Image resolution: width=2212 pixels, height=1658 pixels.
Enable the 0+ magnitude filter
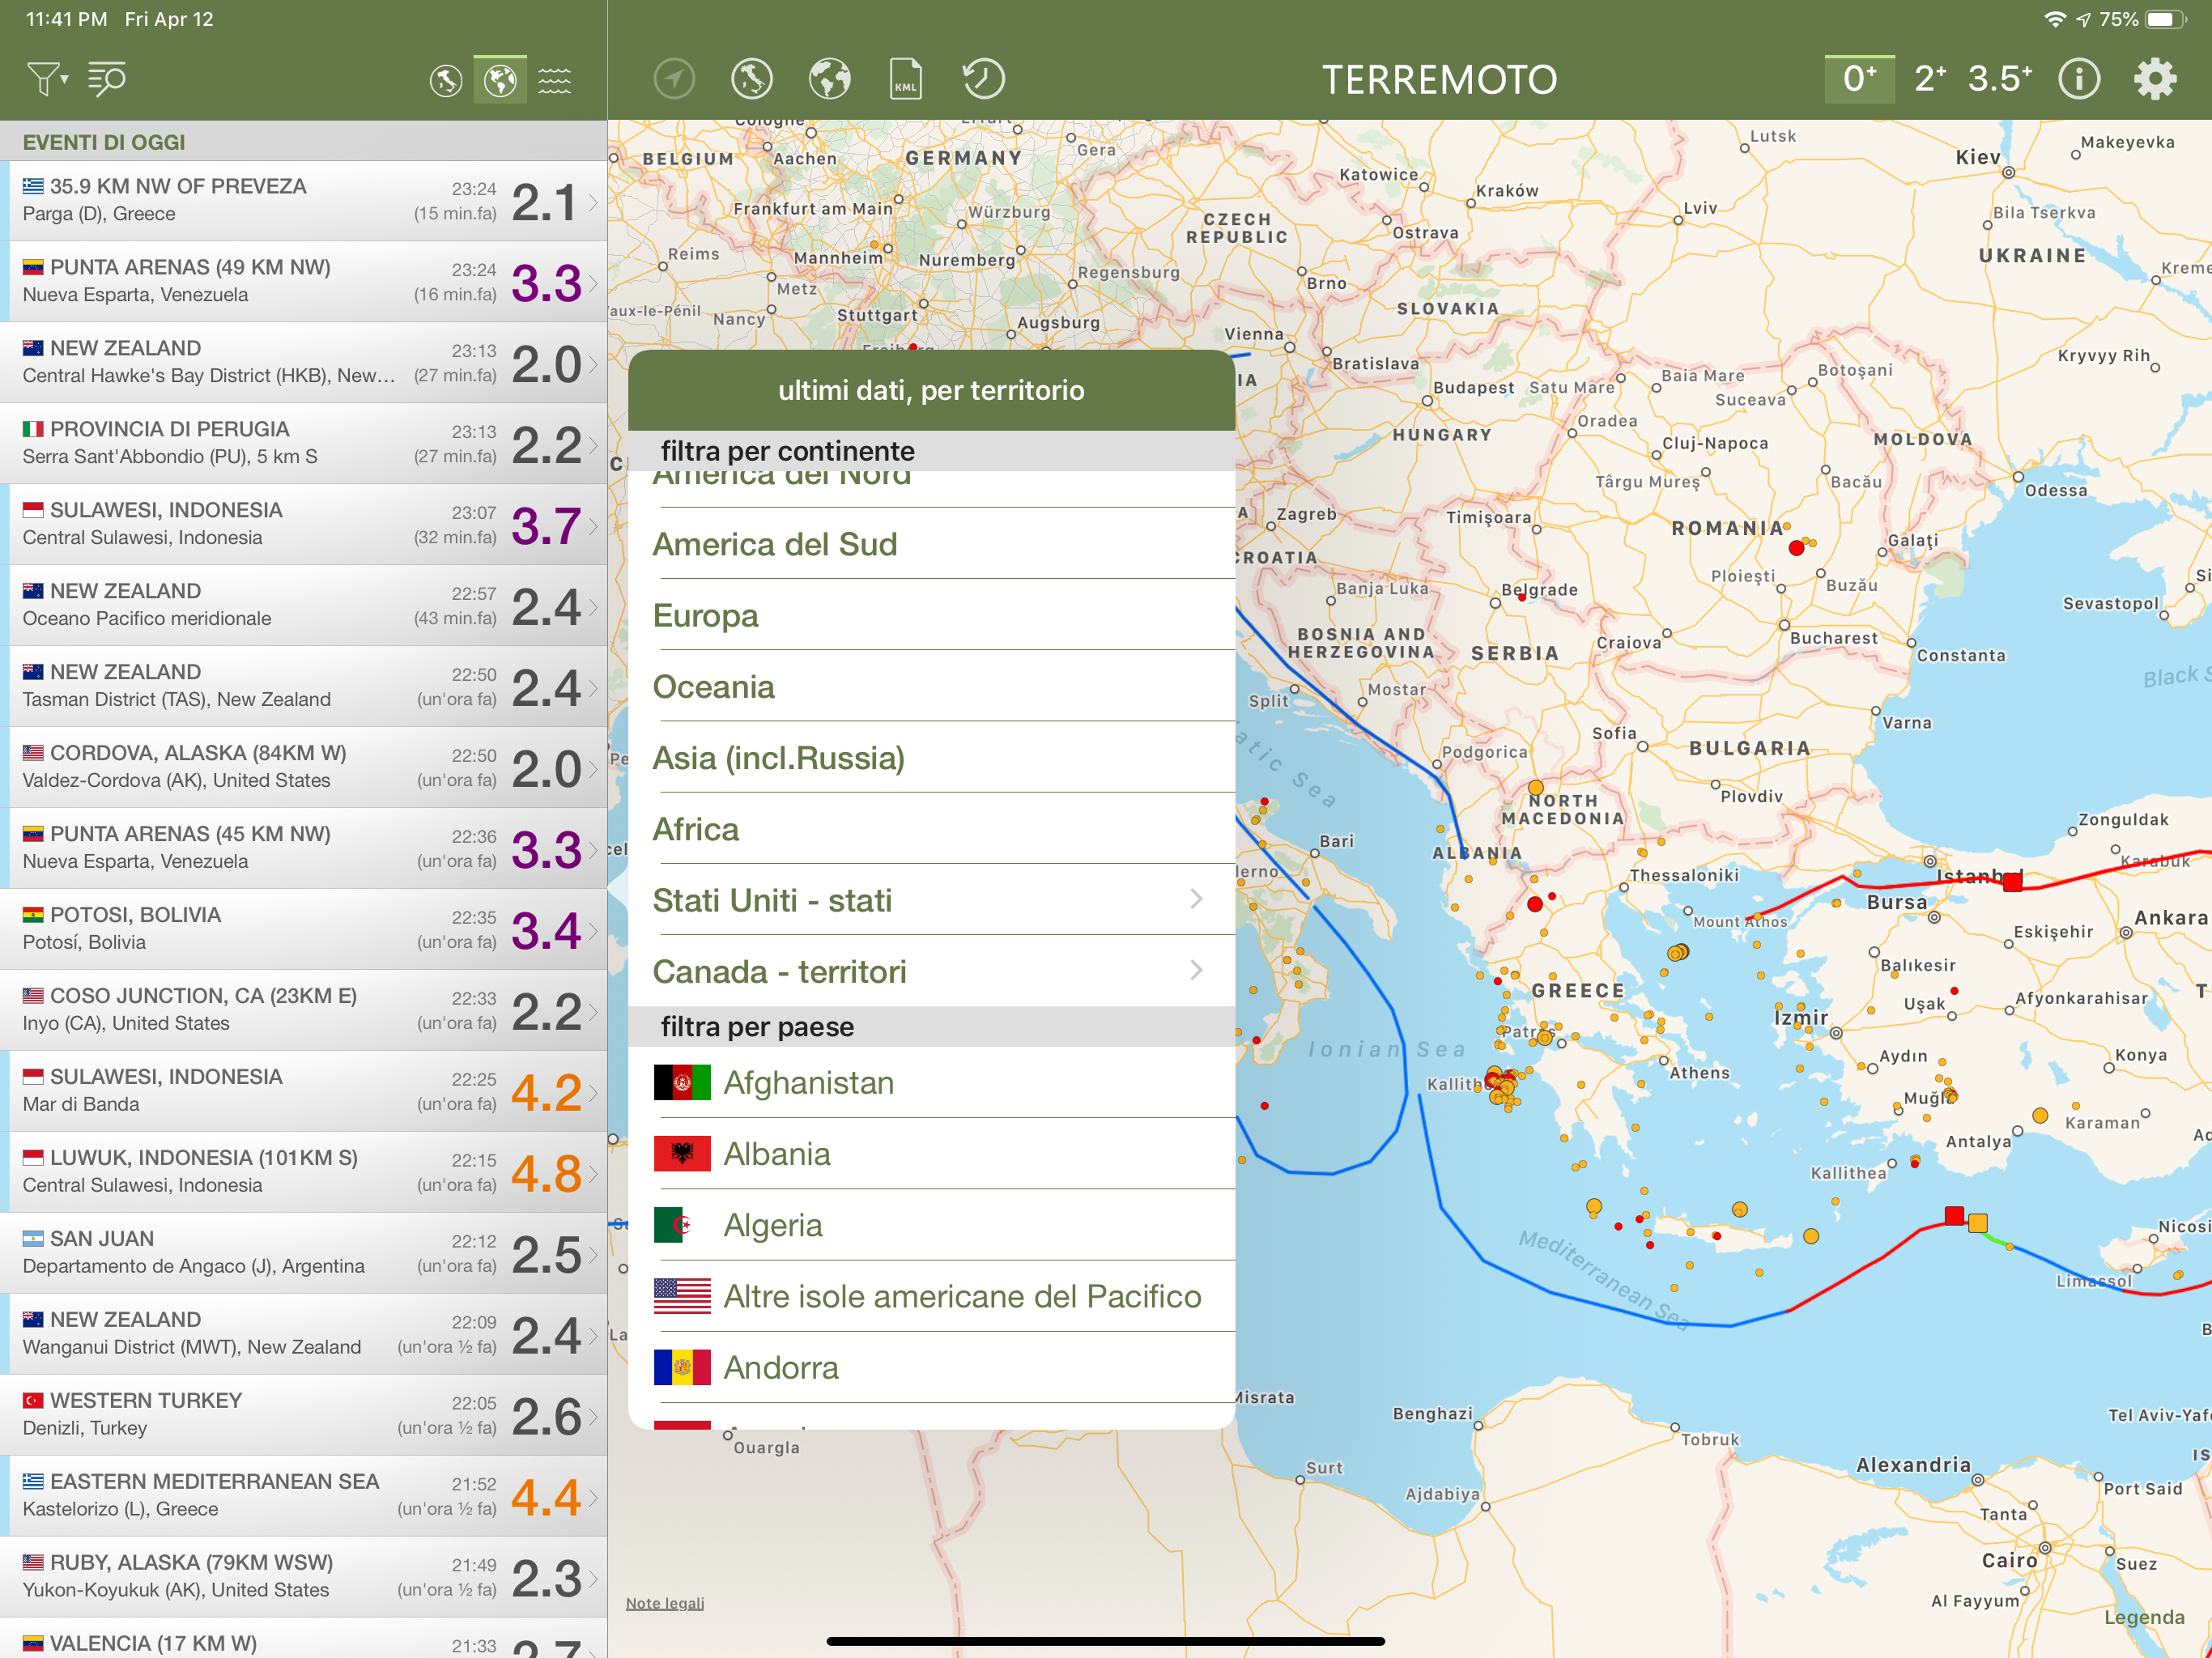point(1859,79)
